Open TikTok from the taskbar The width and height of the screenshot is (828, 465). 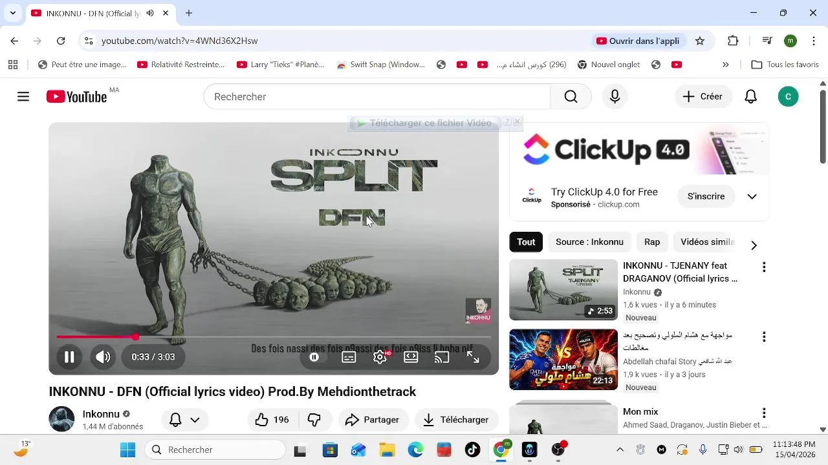(473, 450)
